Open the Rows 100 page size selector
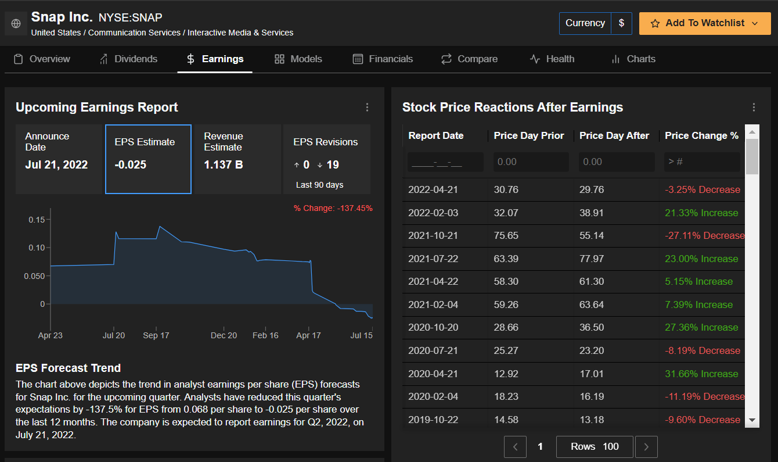 (x=595, y=447)
